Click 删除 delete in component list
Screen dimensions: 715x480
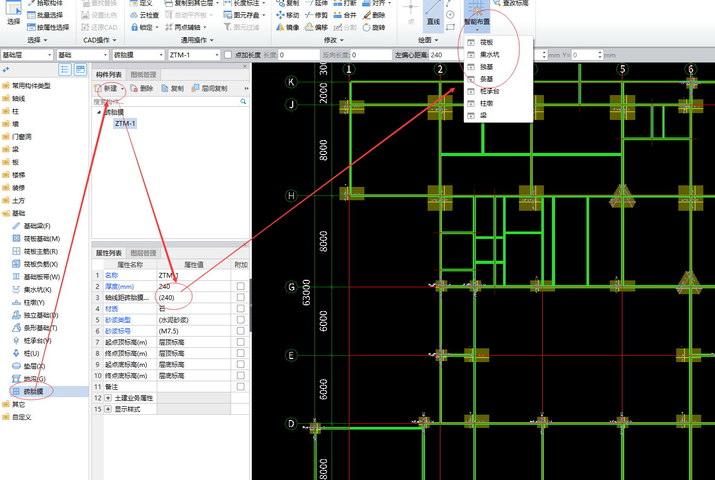(142, 88)
